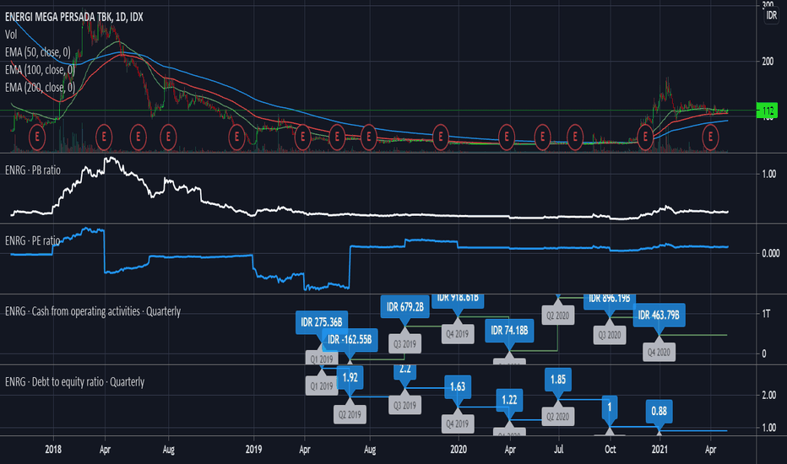The image size is (787, 464).
Task: Click Cash from operating activities Quarterly label
Action: coord(93,311)
